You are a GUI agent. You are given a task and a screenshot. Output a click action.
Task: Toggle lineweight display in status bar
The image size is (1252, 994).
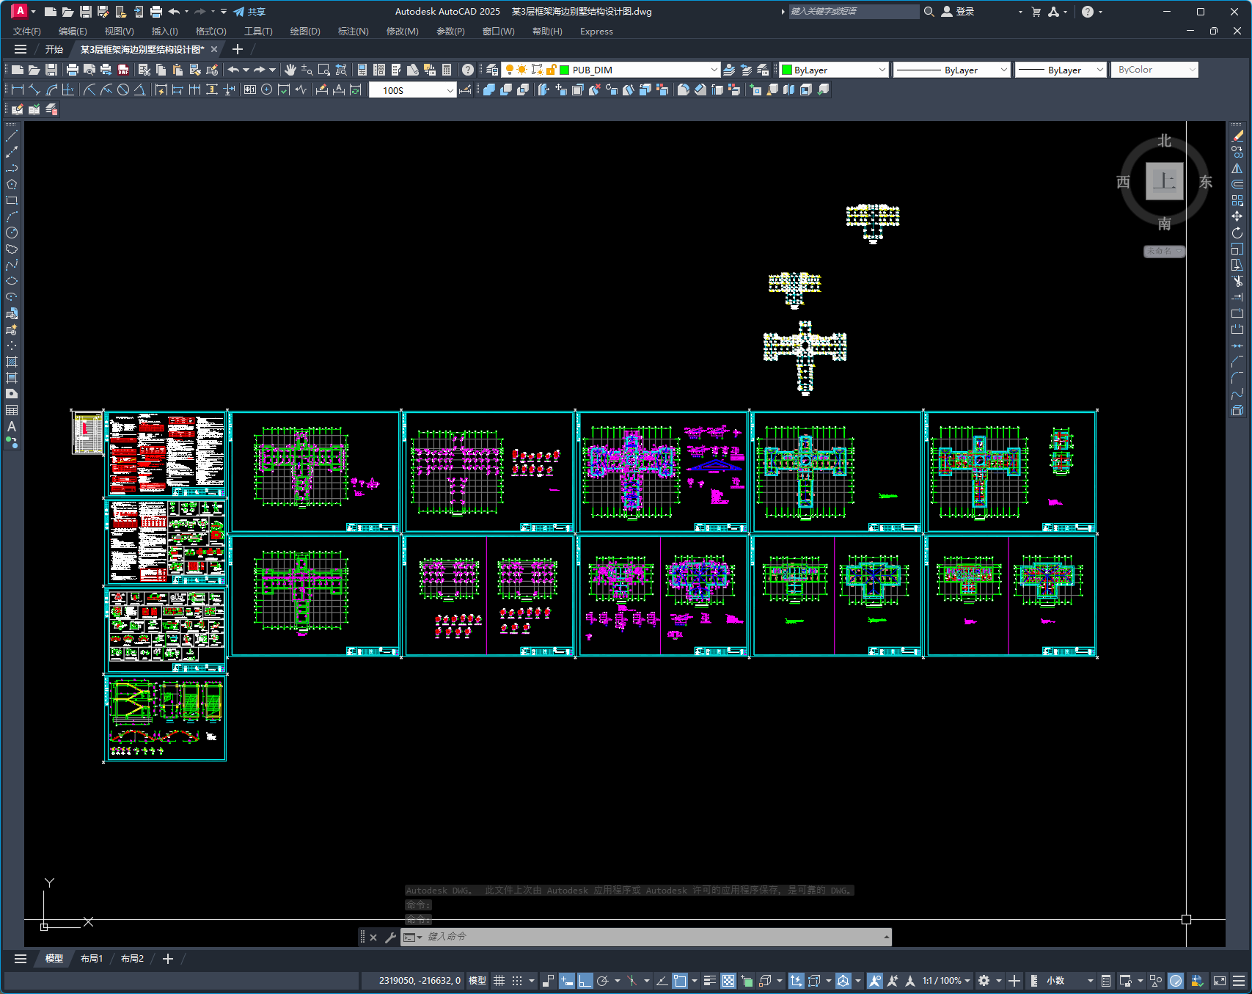(x=709, y=981)
